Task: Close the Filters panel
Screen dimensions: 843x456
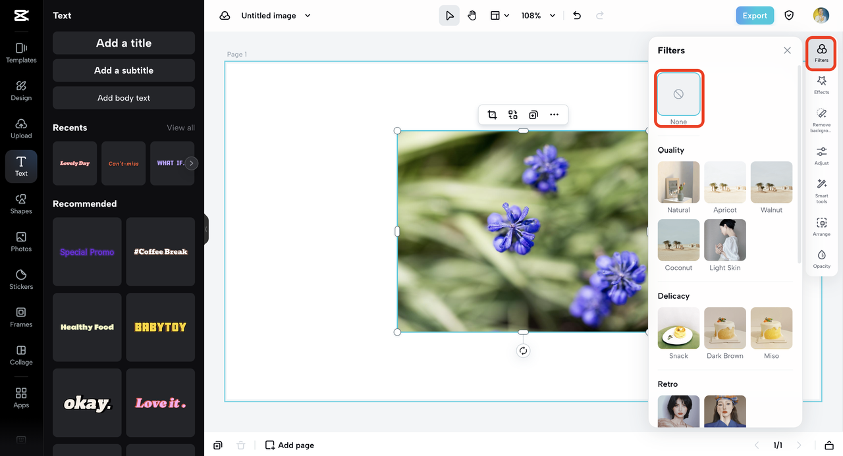Action: (787, 51)
